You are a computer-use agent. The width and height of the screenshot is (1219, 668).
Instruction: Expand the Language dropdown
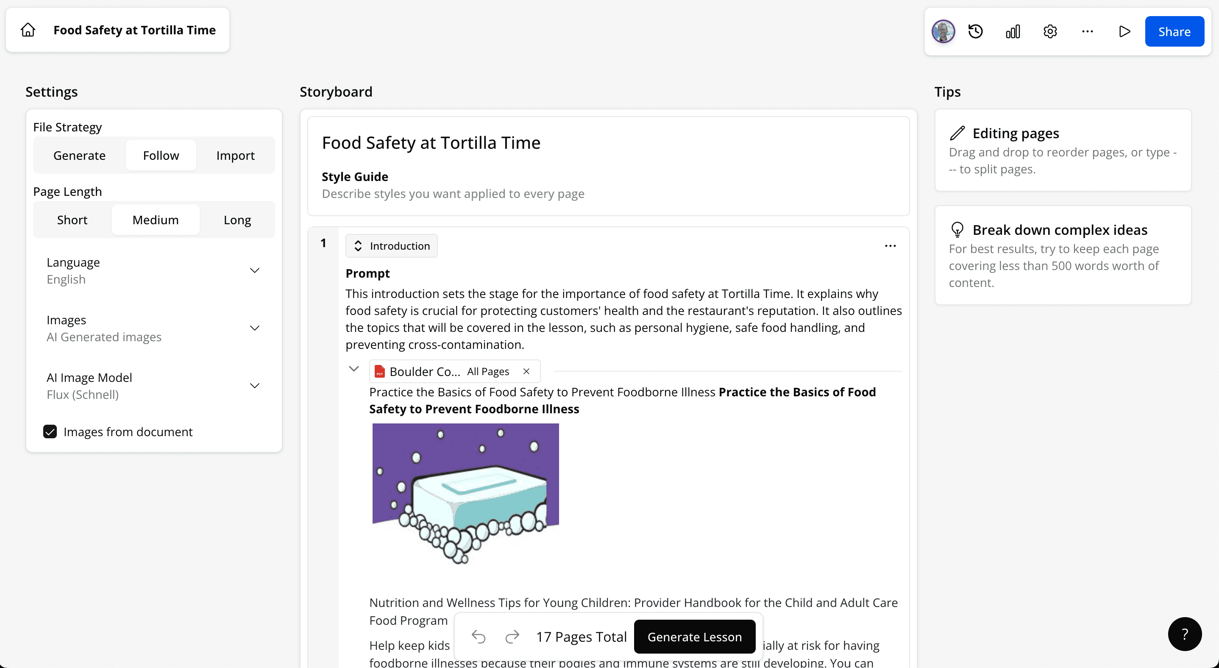tap(255, 270)
